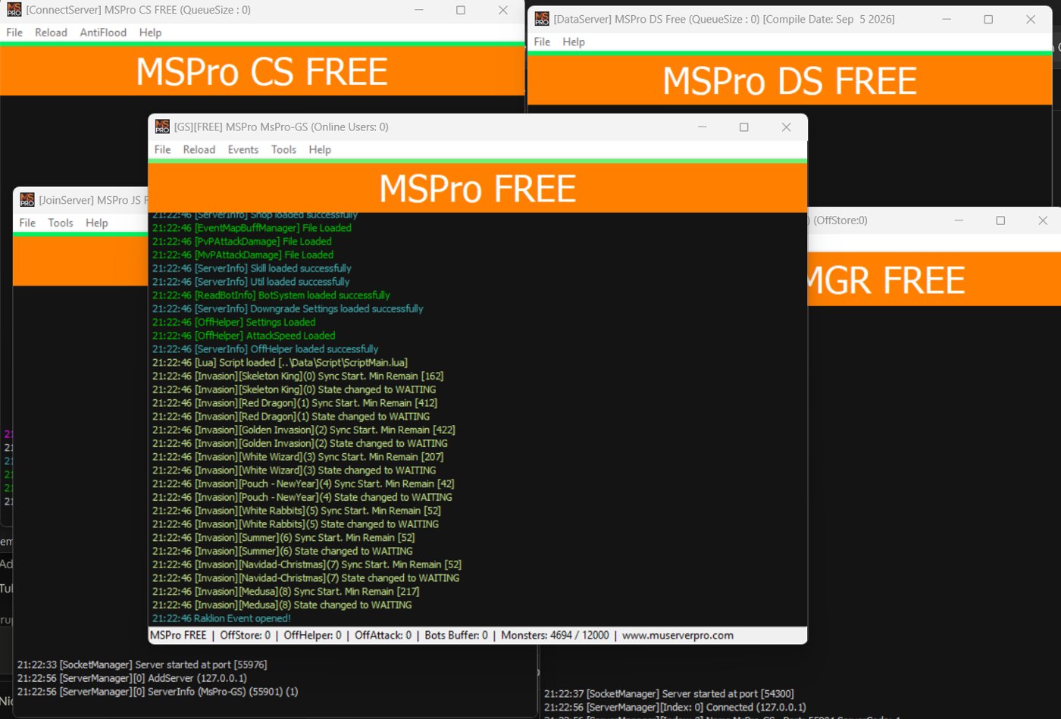The height and width of the screenshot is (719, 1061).
Task: Click Red Dragon State changed to WAITING line
Action: click(291, 416)
